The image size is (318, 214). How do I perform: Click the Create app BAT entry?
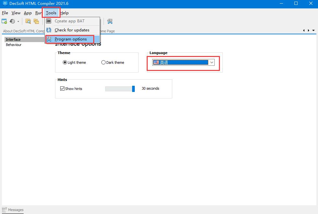coord(73,21)
